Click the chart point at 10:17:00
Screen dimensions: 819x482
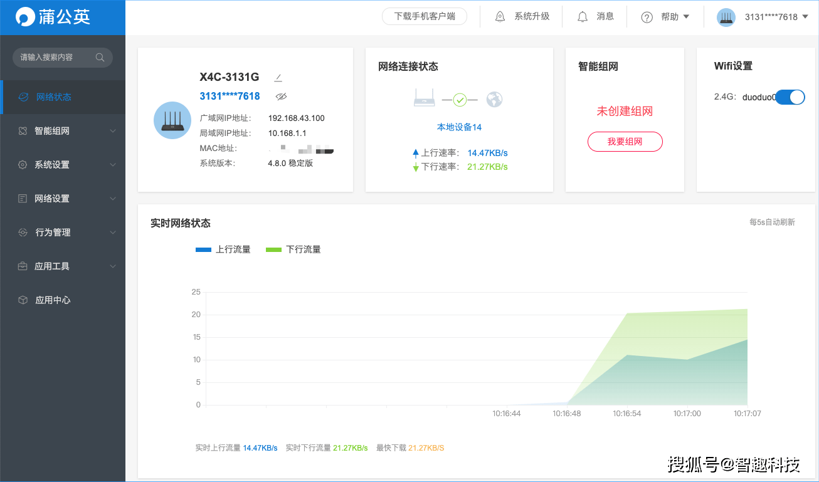[x=687, y=360]
